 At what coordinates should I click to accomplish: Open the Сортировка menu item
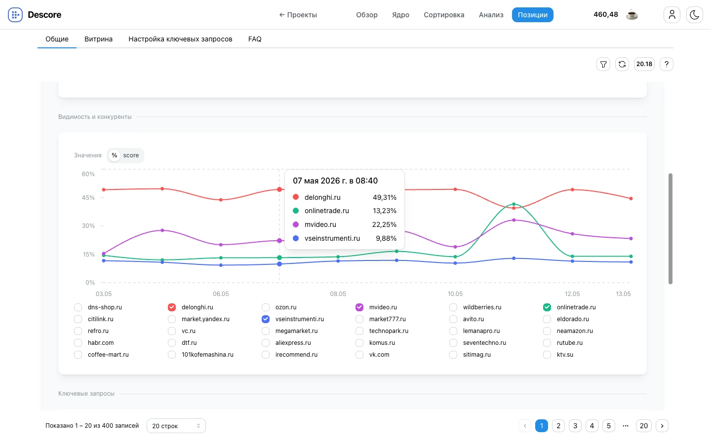pos(444,15)
